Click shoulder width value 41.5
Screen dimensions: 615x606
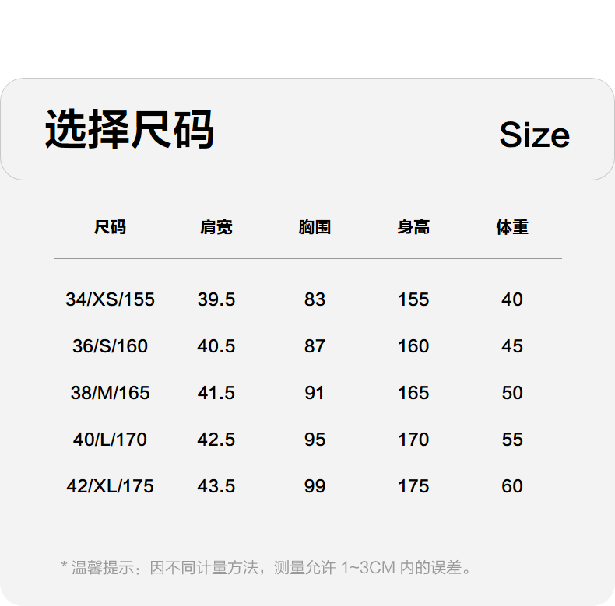coord(216,393)
